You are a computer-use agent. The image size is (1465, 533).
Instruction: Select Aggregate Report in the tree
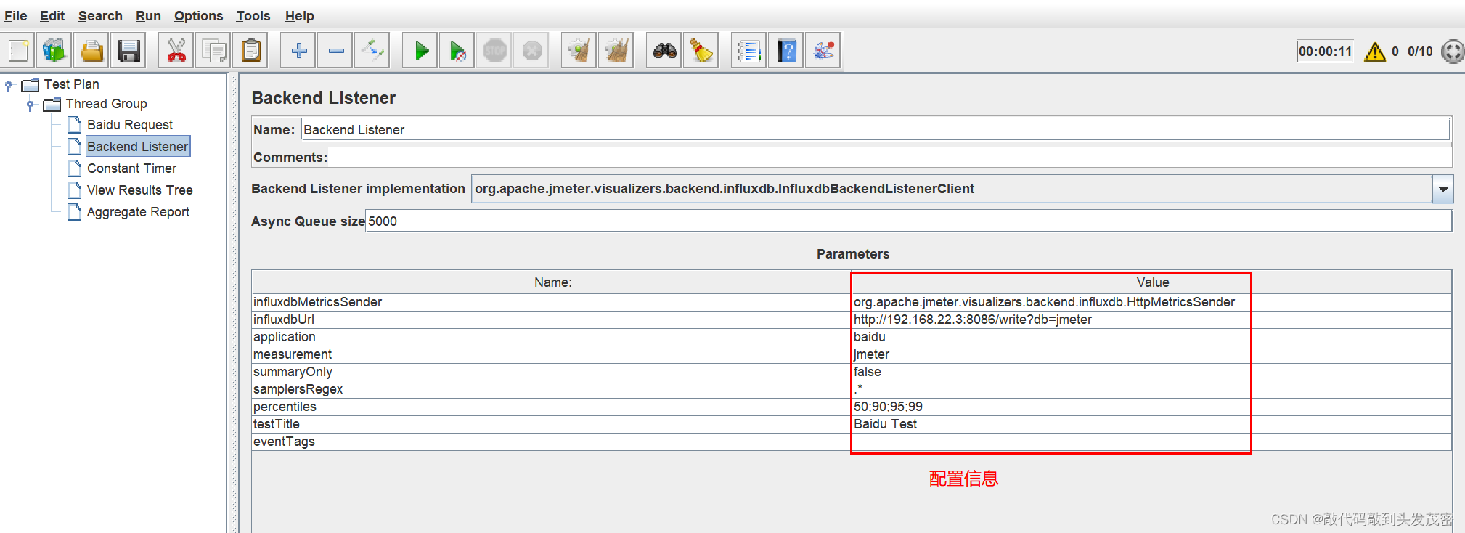138,212
